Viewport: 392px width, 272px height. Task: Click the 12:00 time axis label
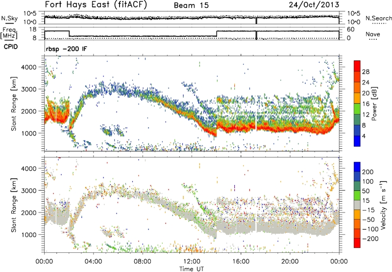tap(192, 262)
